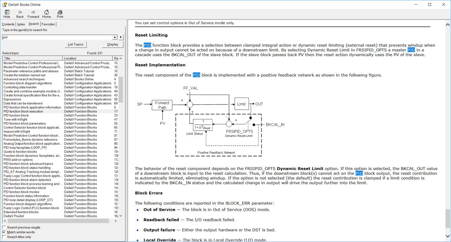
Task: Select 'FRSI add-on options' topic
Action: click(x=18, y=160)
